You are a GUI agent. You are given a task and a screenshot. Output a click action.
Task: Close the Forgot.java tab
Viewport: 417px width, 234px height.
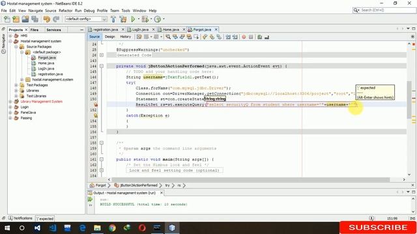tap(216, 29)
